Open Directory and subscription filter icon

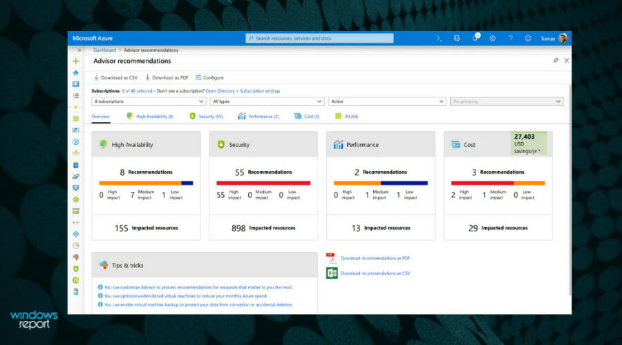pos(457,39)
